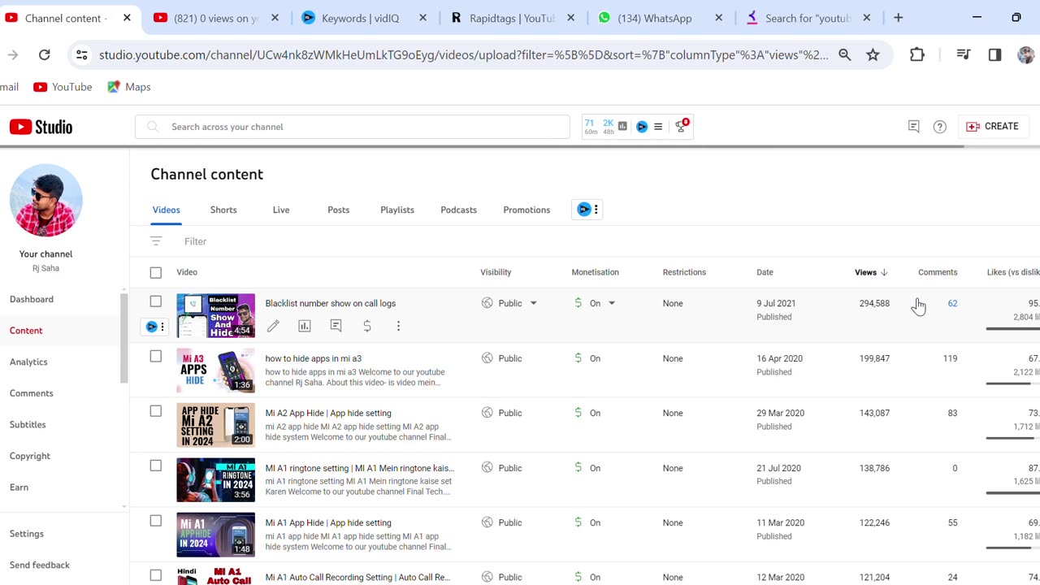Open the browser side panel icon

point(994,54)
